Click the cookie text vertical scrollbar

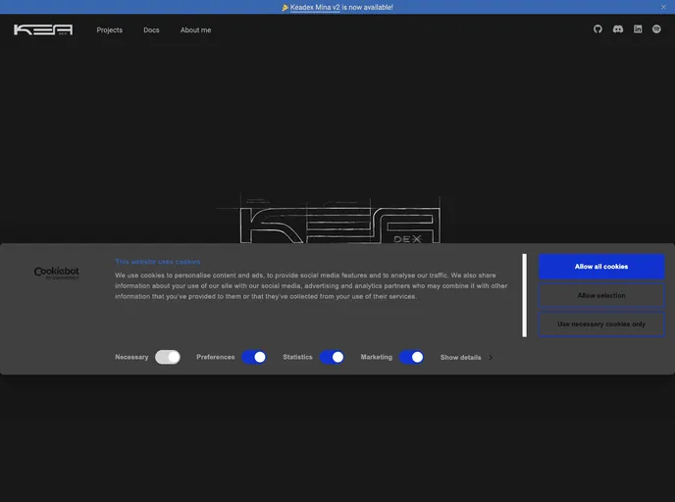(x=524, y=295)
